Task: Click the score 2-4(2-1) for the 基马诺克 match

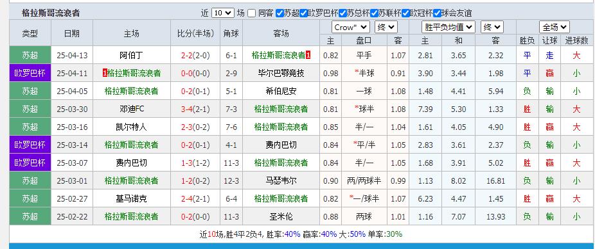Action: pos(195,198)
